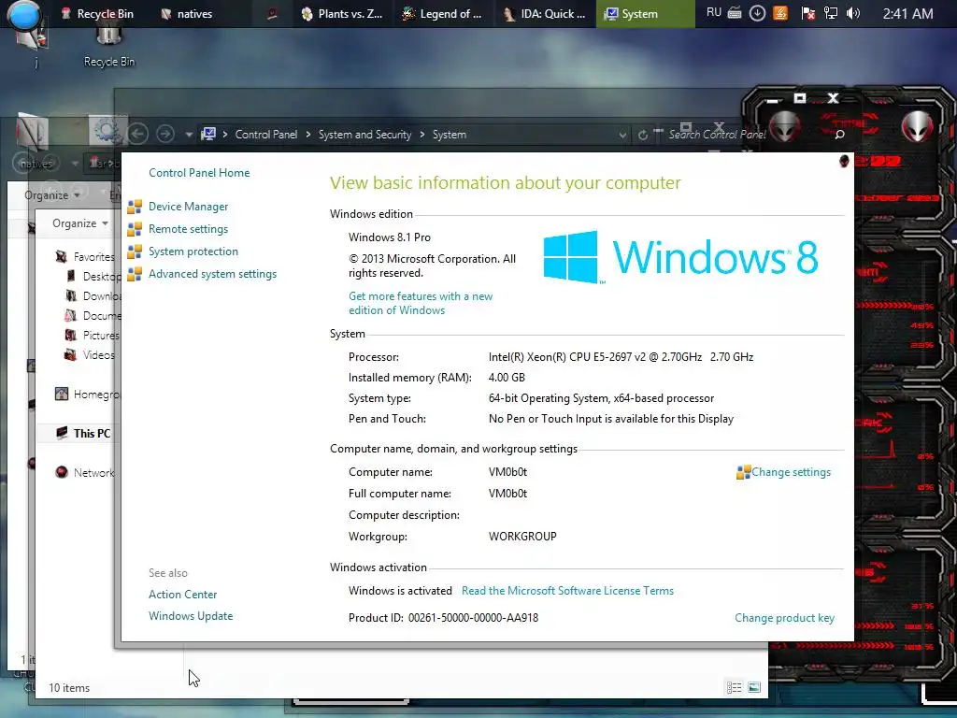
Task: Select System and Security breadcrumb
Action: click(365, 135)
